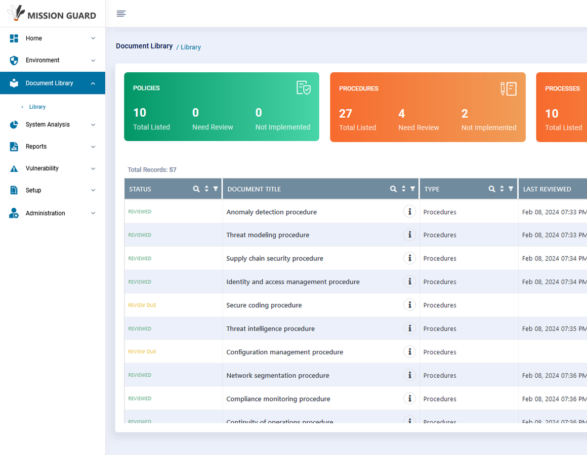Open the Library submenu link
Image resolution: width=587 pixels, height=455 pixels.
(37, 107)
